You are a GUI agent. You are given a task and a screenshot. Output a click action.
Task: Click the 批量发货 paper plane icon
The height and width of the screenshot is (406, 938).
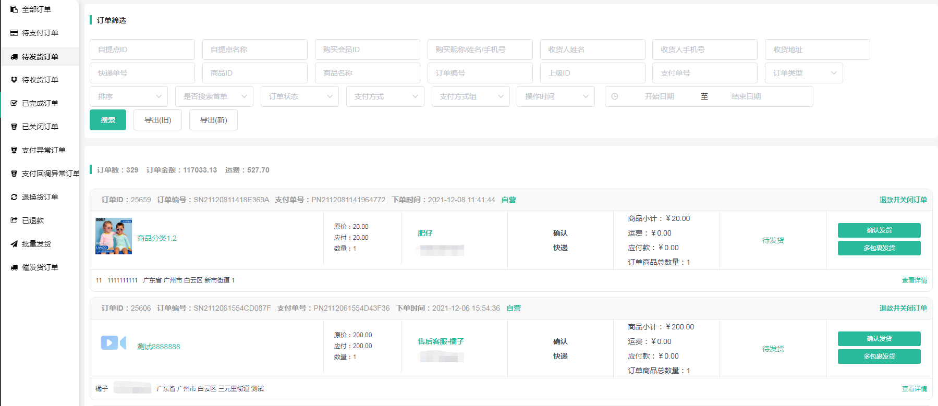click(x=14, y=244)
